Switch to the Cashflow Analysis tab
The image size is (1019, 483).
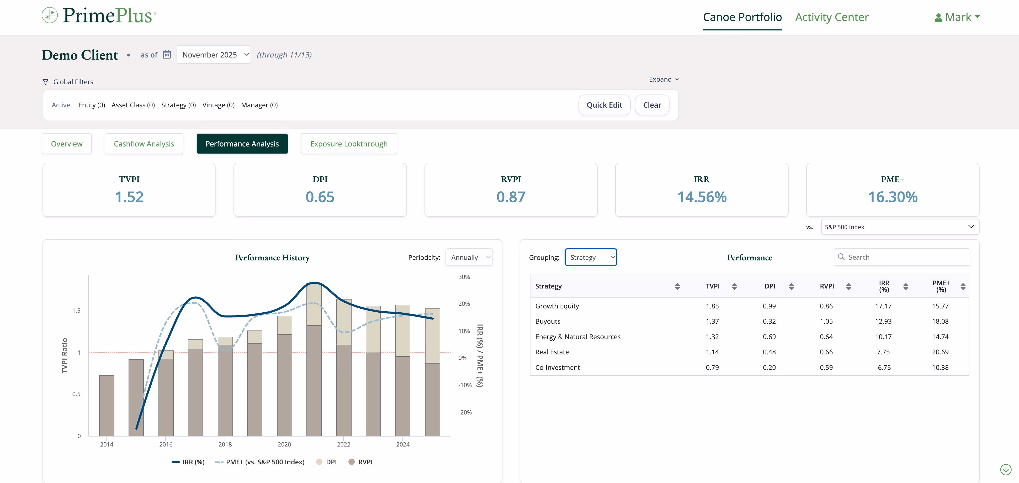[x=144, y=144]
